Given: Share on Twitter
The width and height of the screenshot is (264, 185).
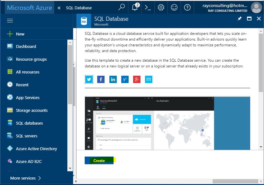Looking at the screenshot, I should (89, 79).
